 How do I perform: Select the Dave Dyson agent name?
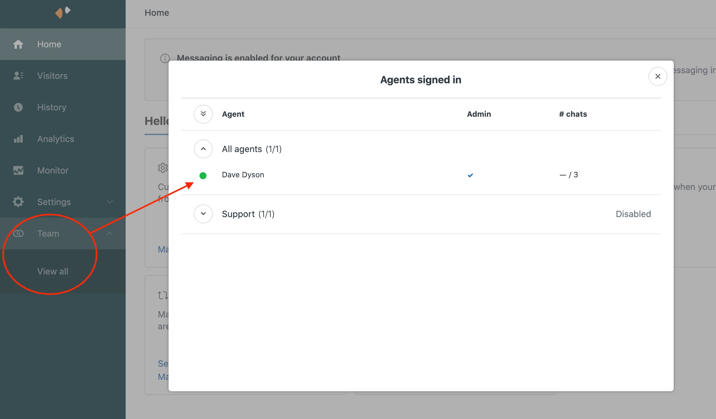243,175
